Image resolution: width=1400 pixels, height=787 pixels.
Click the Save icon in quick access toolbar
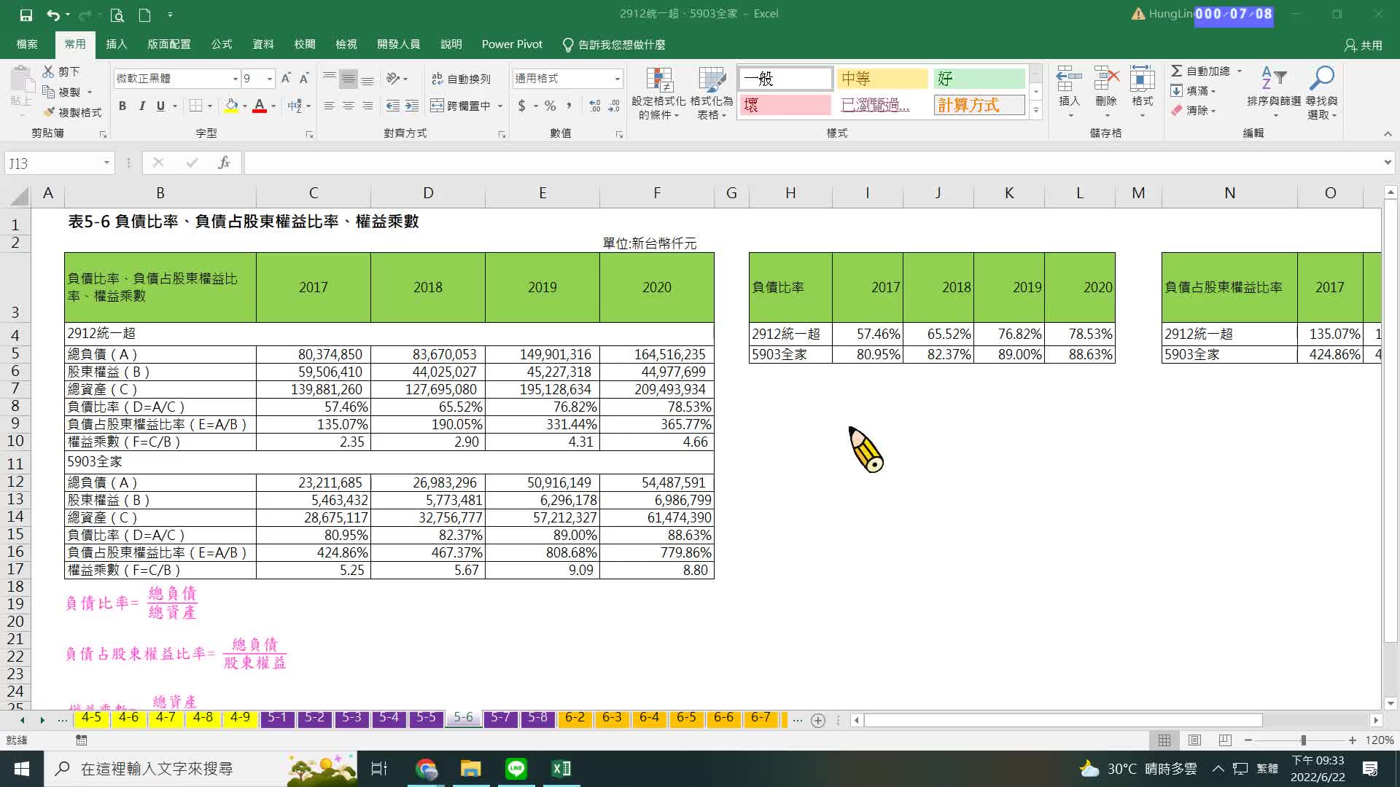coord(26,15)
